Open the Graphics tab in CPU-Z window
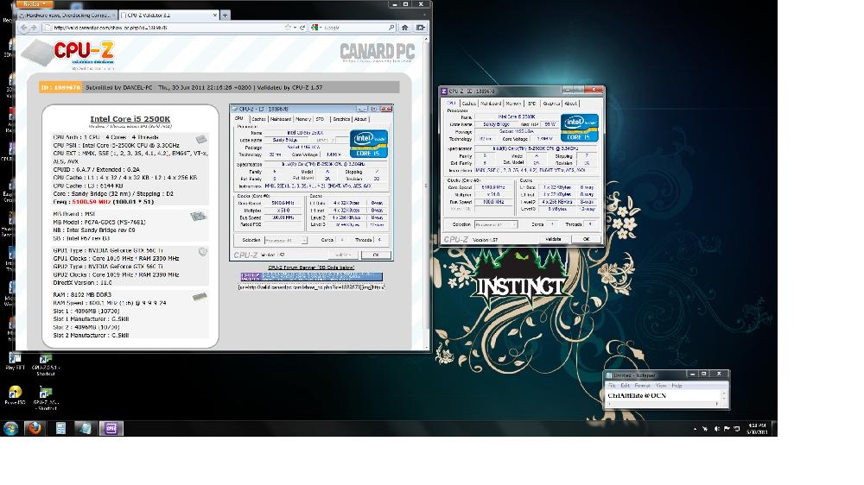Image resolution: width=864 pixels, height=485 pixels. (x=551, y=103)
